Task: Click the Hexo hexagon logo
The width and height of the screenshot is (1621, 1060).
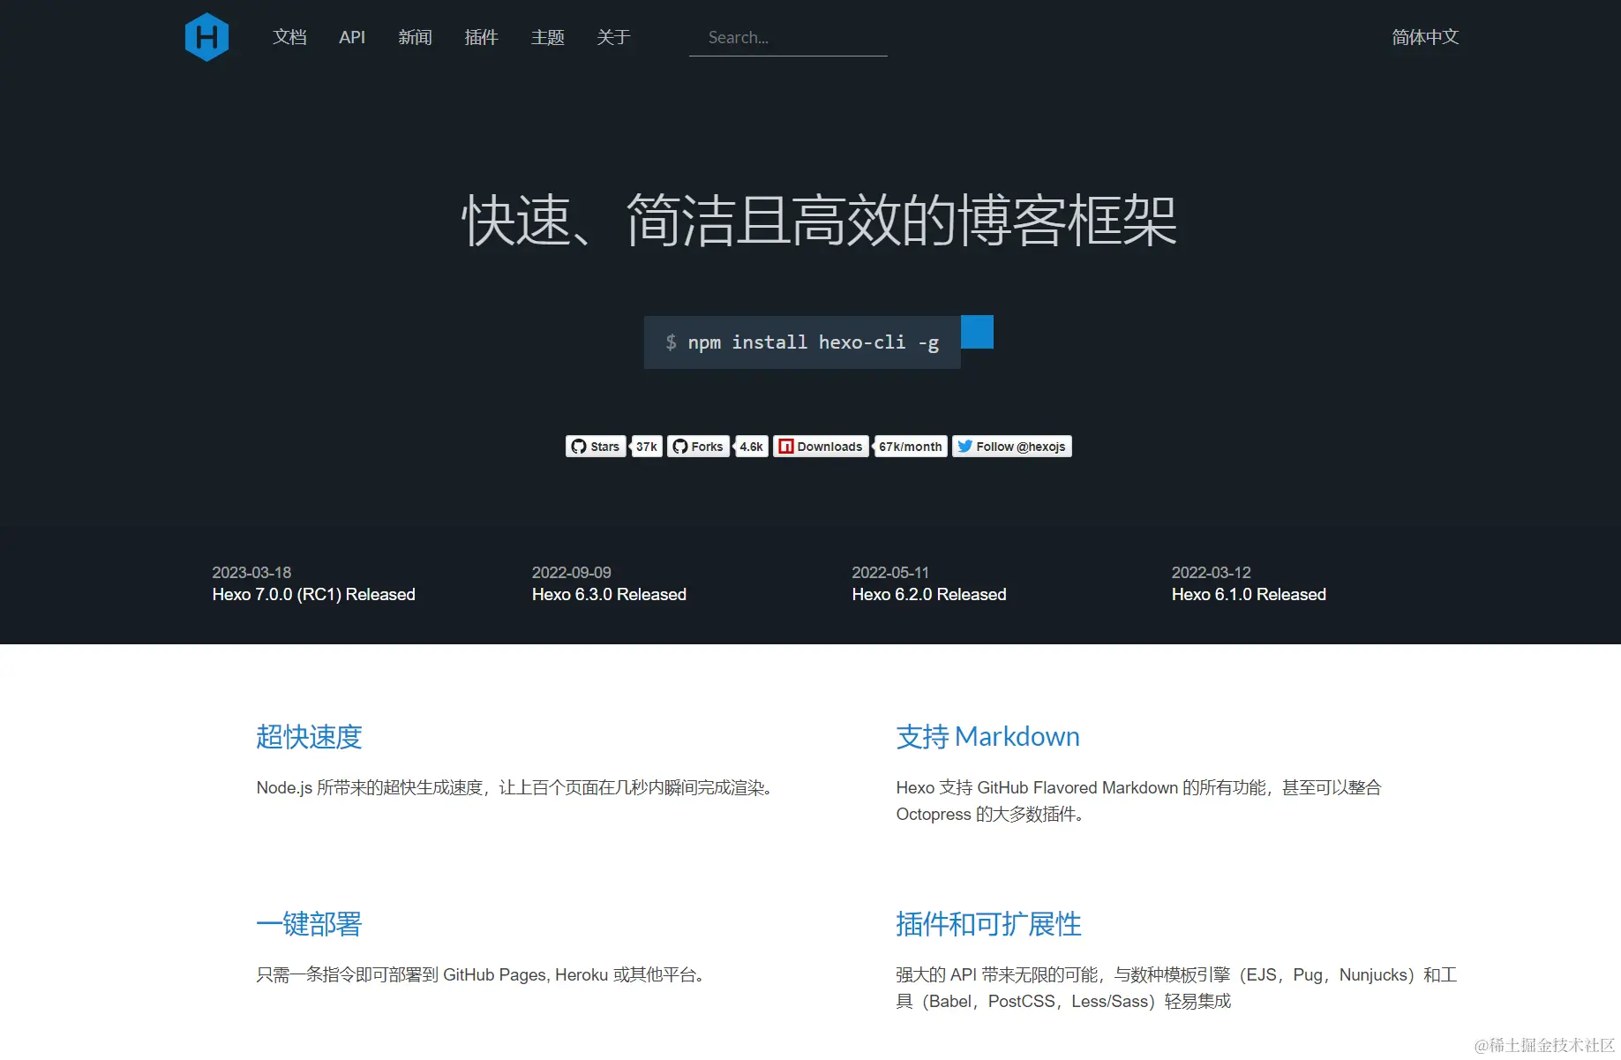Action: pyautogui.click(x=206, y=36)
